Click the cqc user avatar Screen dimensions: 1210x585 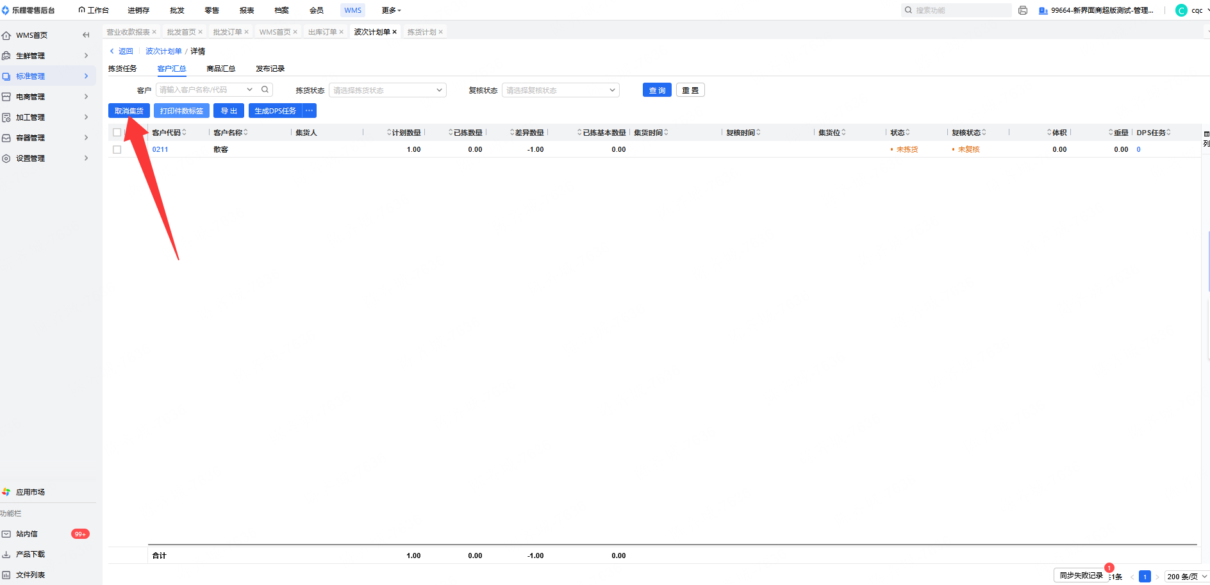pos(1181,10)
